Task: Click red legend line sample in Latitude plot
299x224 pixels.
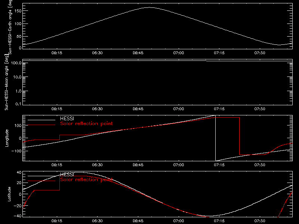Action: pyautogui.click(x=41, y=181)
